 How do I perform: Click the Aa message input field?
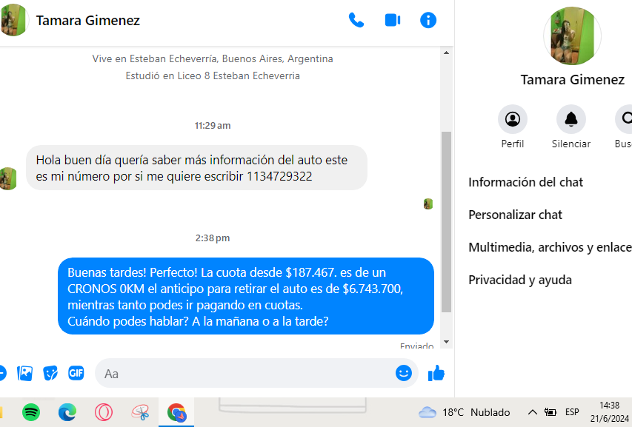(x=246, y=374)
